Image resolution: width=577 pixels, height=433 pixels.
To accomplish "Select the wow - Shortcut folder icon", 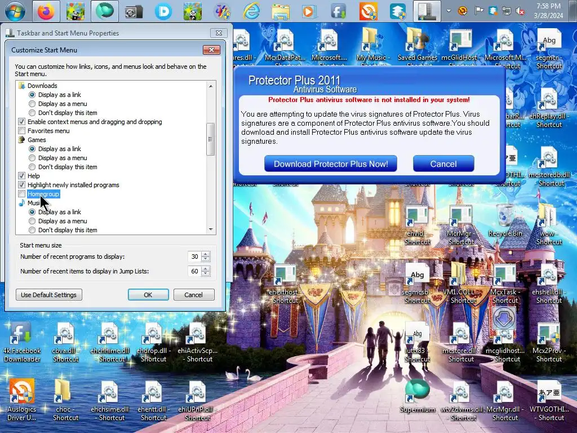I will [549, 225].
